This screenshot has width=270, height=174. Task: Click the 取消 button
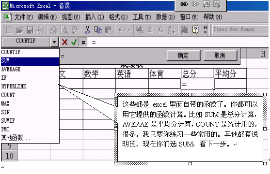(220, 56)
